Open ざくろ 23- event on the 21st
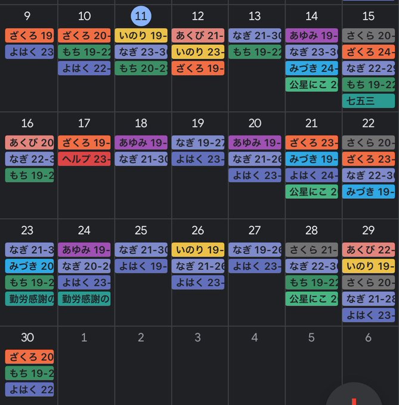 tap(312, 142)
